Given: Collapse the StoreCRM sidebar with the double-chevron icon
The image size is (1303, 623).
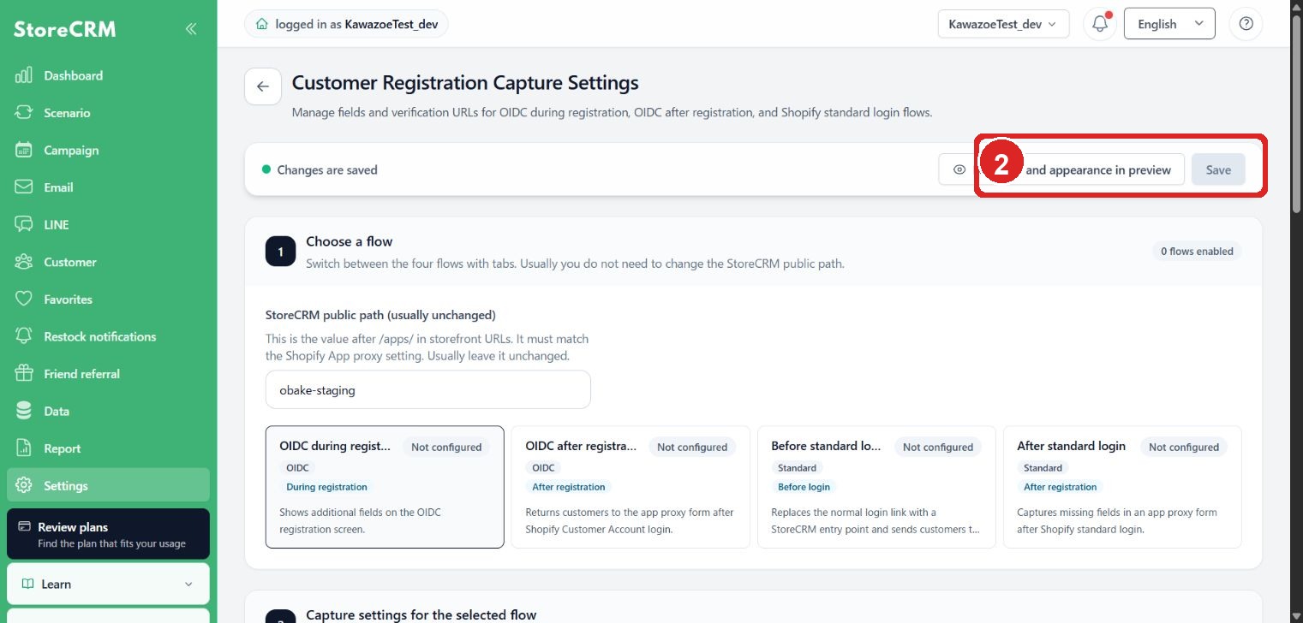Looking at the screenshot, I should pyautogui.click(x=191, y=29).
